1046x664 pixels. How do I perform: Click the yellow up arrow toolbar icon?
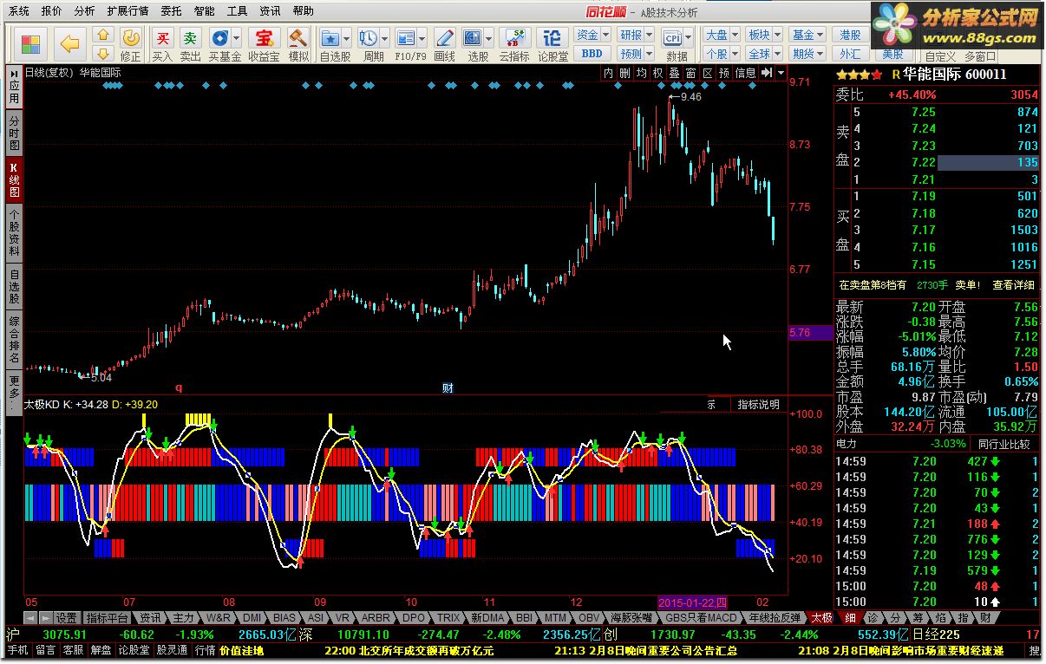(103, 35)
